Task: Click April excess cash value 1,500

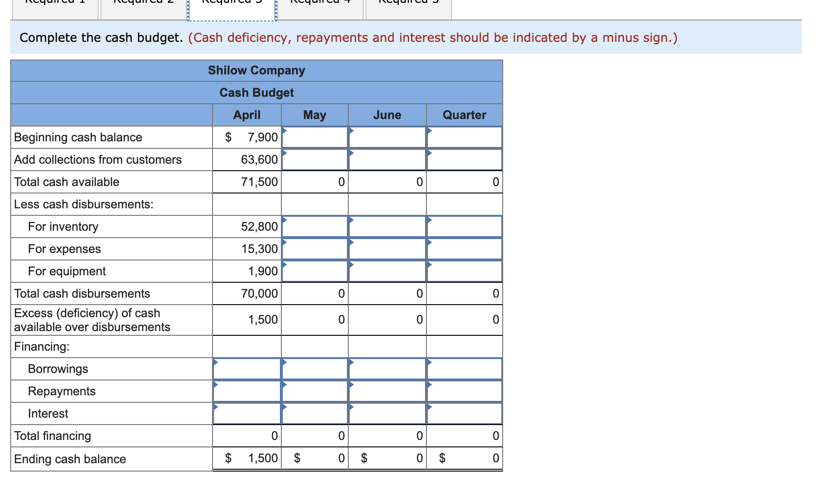Action: [x=263, y=319]
